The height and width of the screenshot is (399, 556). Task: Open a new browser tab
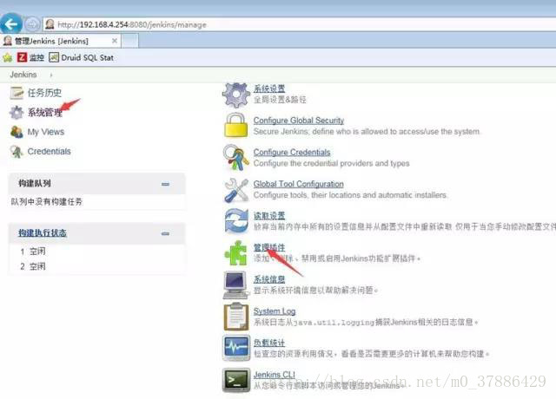(x=130, y=41)
